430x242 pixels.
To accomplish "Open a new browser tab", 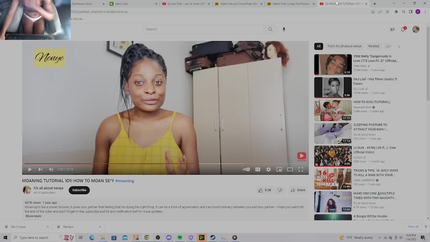I will [x=375, y=4].
